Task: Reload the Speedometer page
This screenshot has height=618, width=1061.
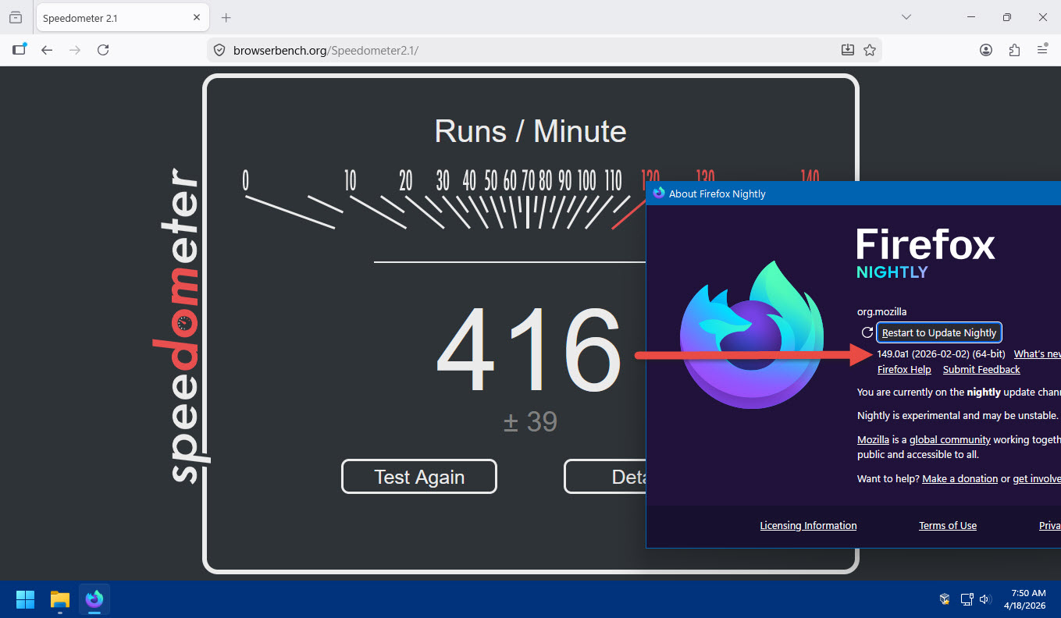Action: (103, 50)
